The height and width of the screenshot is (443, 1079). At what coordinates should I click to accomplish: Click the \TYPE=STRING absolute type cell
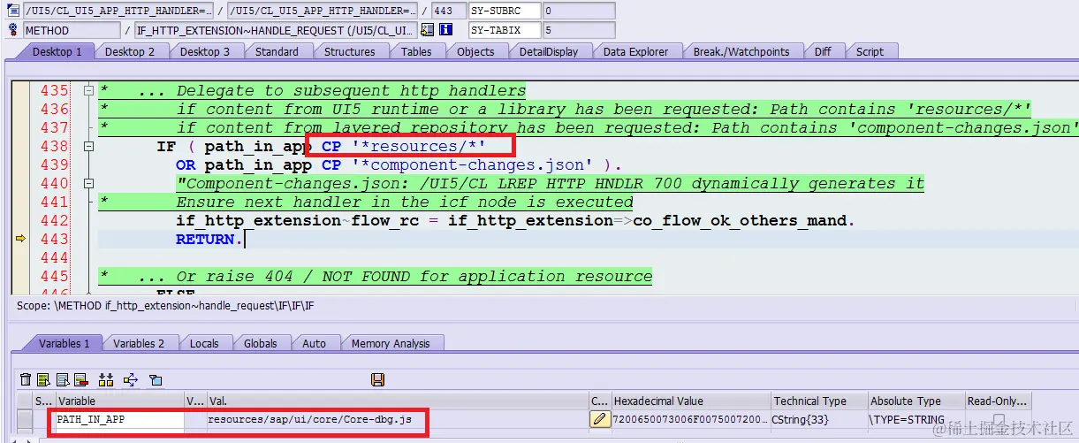click(916, 419)
